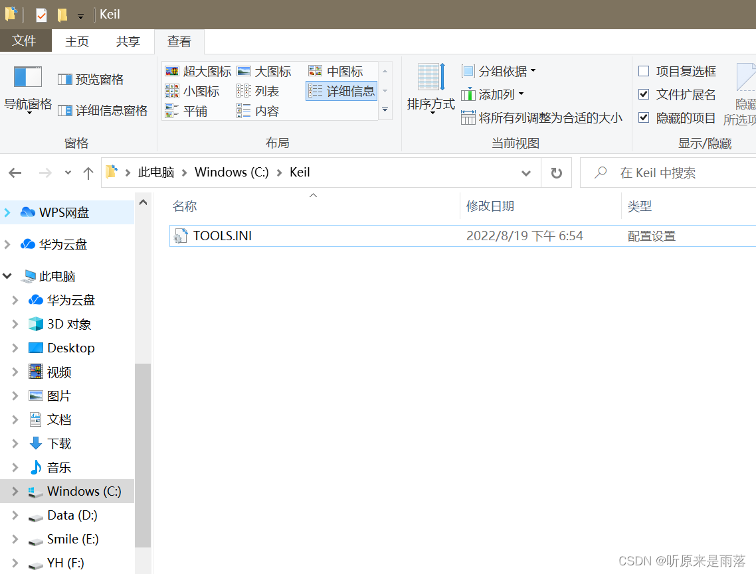Switch to the 共享 (Share) ribbon tab
This screenshot has width=756, height=574.
[128, 41]
